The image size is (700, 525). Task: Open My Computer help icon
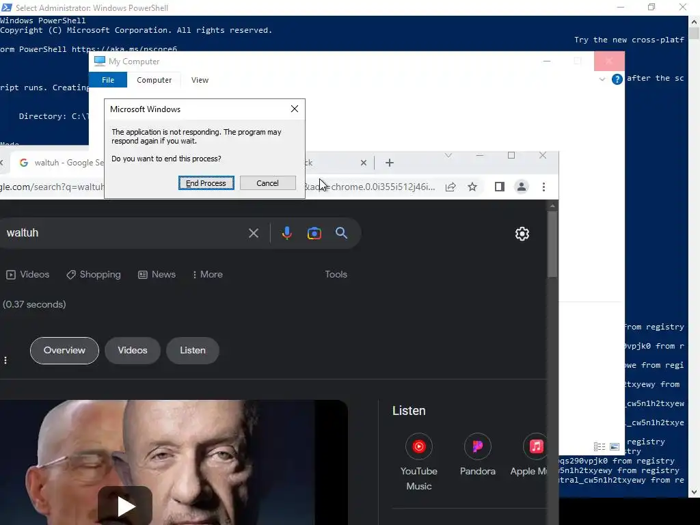(617, 79)
